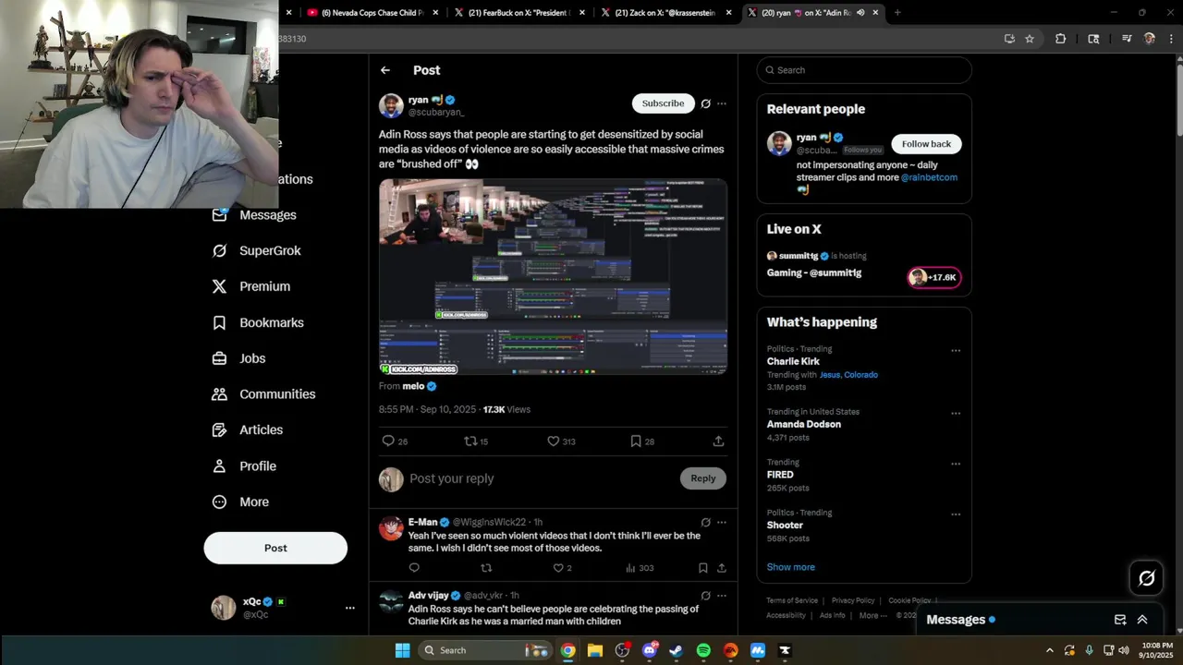Like E-Man's reply showing 2 likes
This screenshot has width=1183, height=665.
click(558, 568)
